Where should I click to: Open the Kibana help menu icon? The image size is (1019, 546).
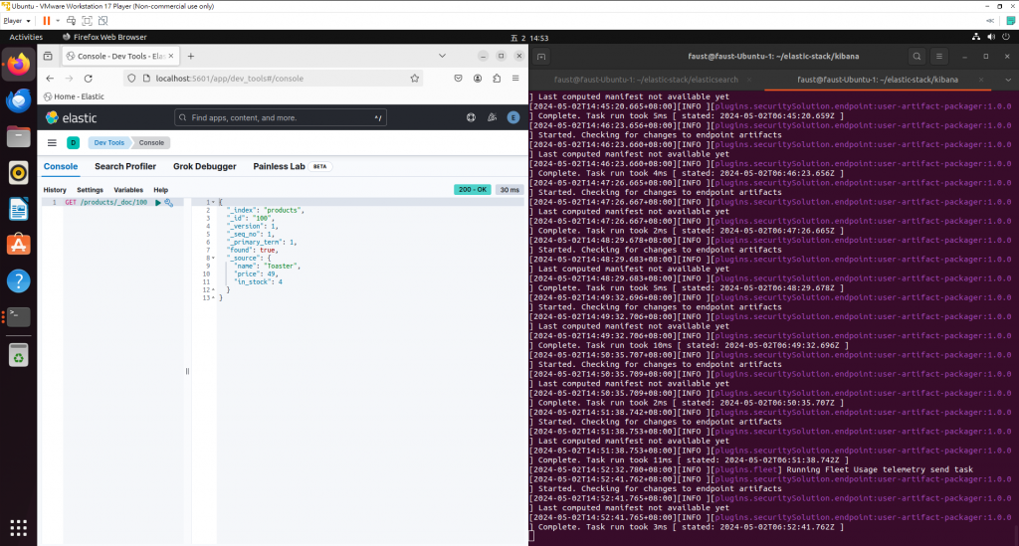[x=471, y=117]
